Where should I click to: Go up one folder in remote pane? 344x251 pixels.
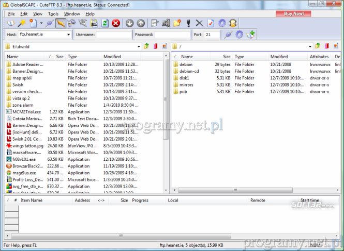click(x=318, y=46)
